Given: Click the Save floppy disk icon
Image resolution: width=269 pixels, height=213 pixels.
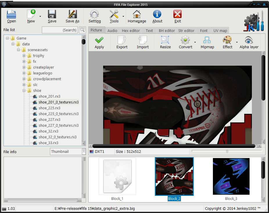Looking at the screenshot, I should coord(52,16).
